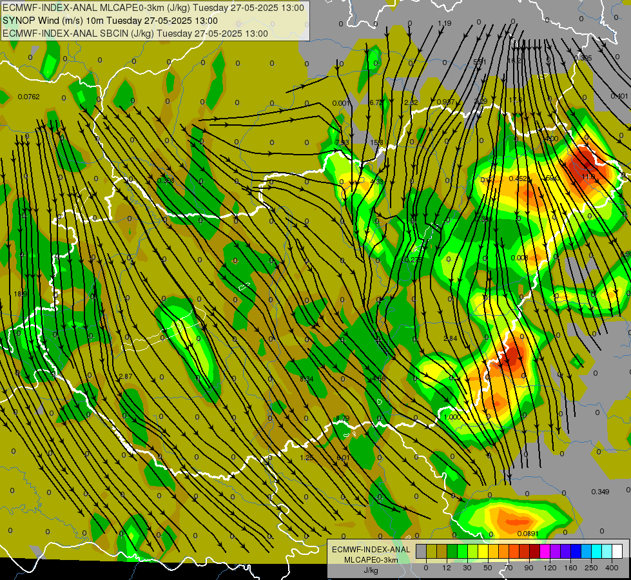
Task: Click the map value 17.6
Action: point(516,100)
